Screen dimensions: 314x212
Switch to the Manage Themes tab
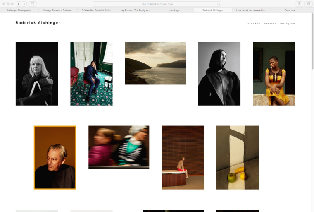(x=58, y=10)
